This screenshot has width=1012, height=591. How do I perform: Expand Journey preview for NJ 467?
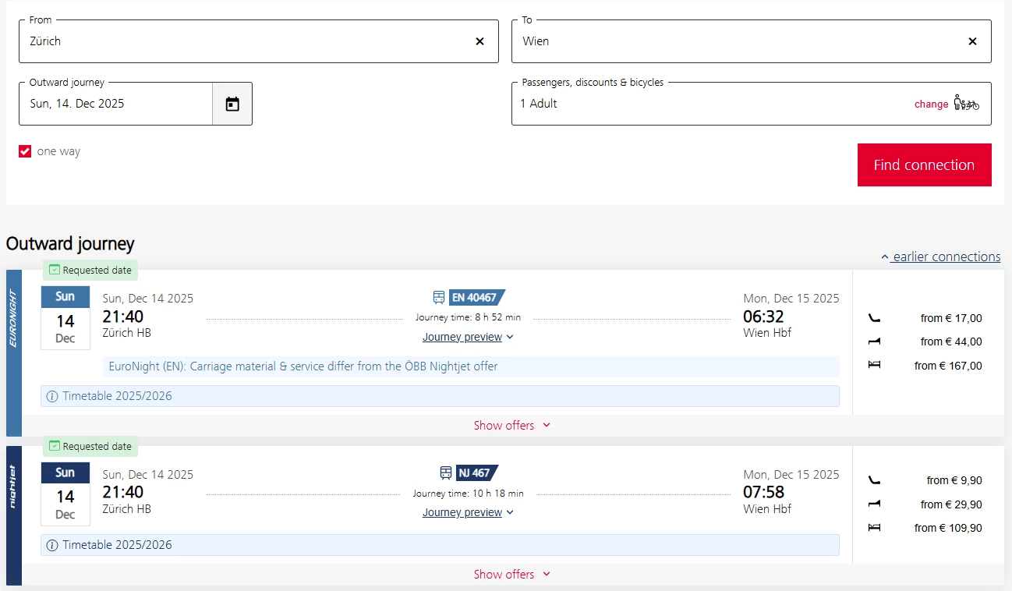468,512
